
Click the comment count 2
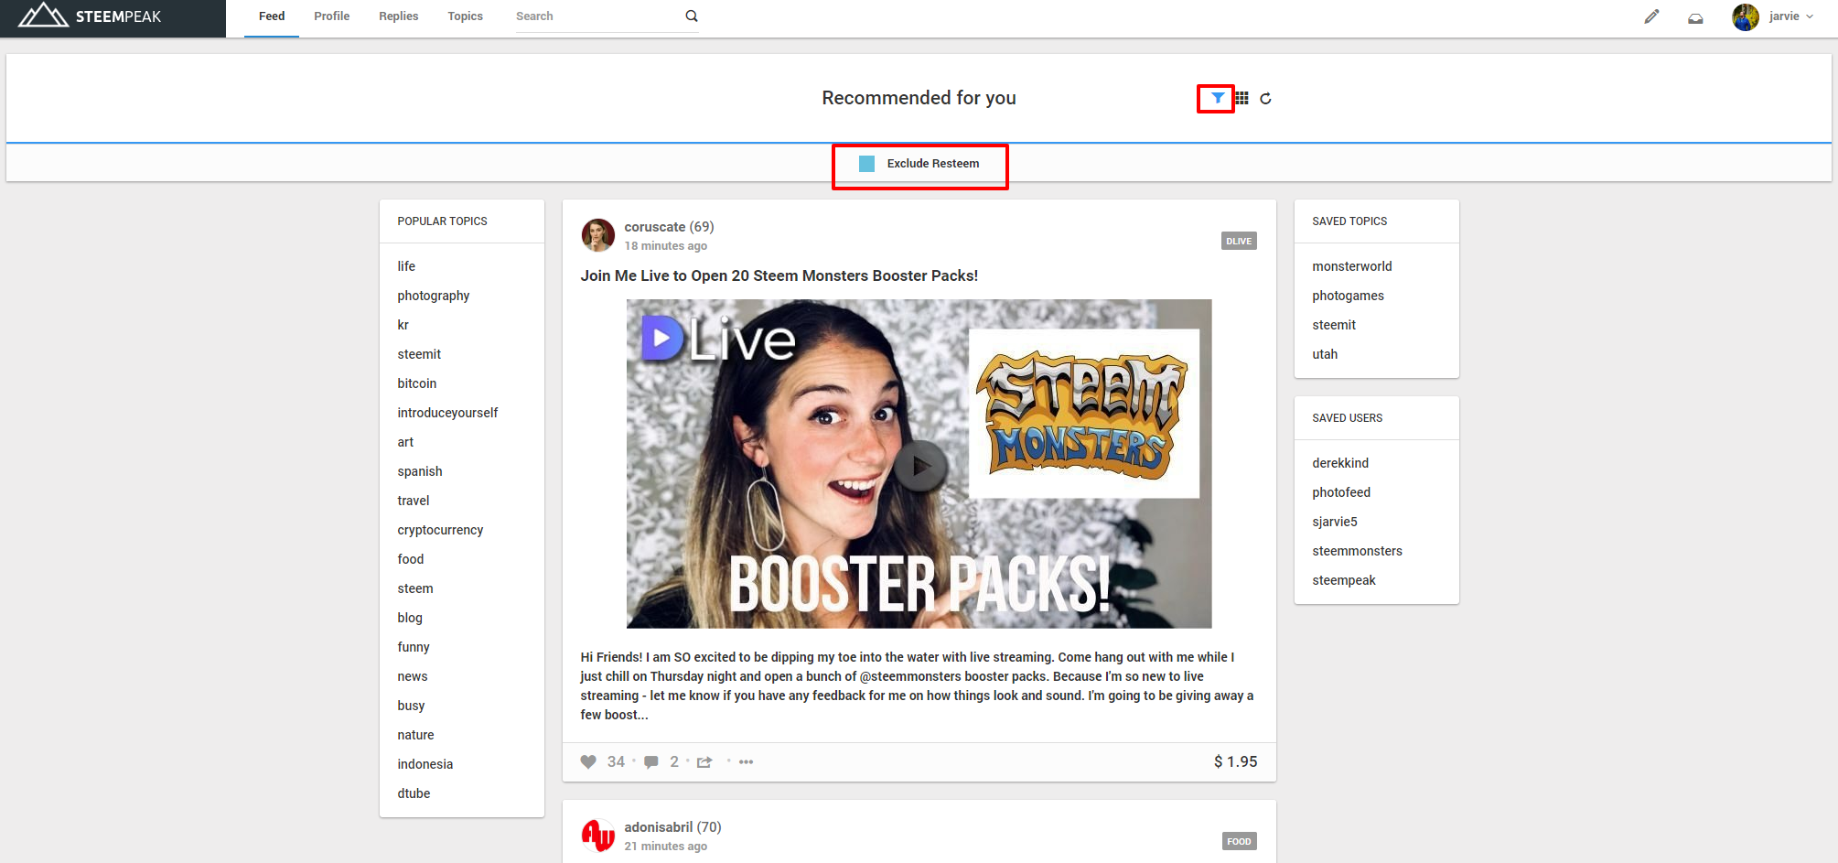674,761
